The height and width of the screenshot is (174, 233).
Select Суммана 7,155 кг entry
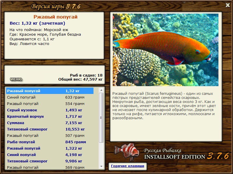50,123
